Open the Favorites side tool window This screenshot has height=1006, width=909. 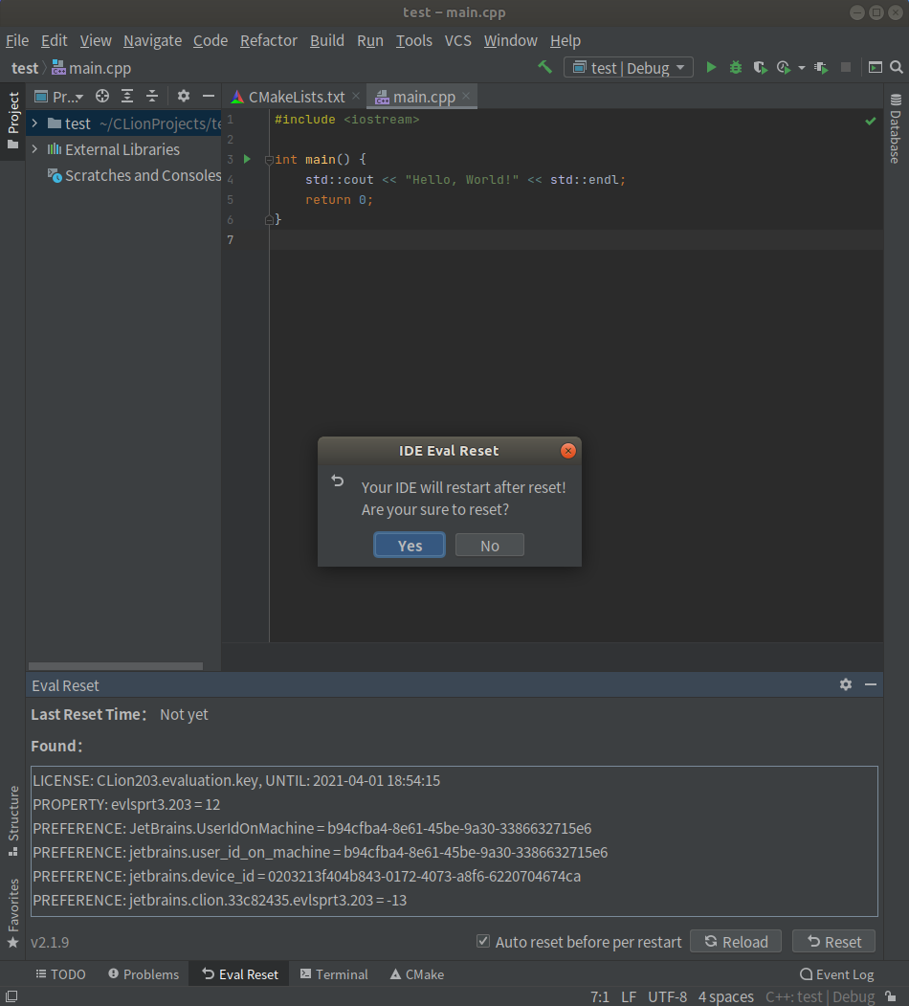[12, 913]
